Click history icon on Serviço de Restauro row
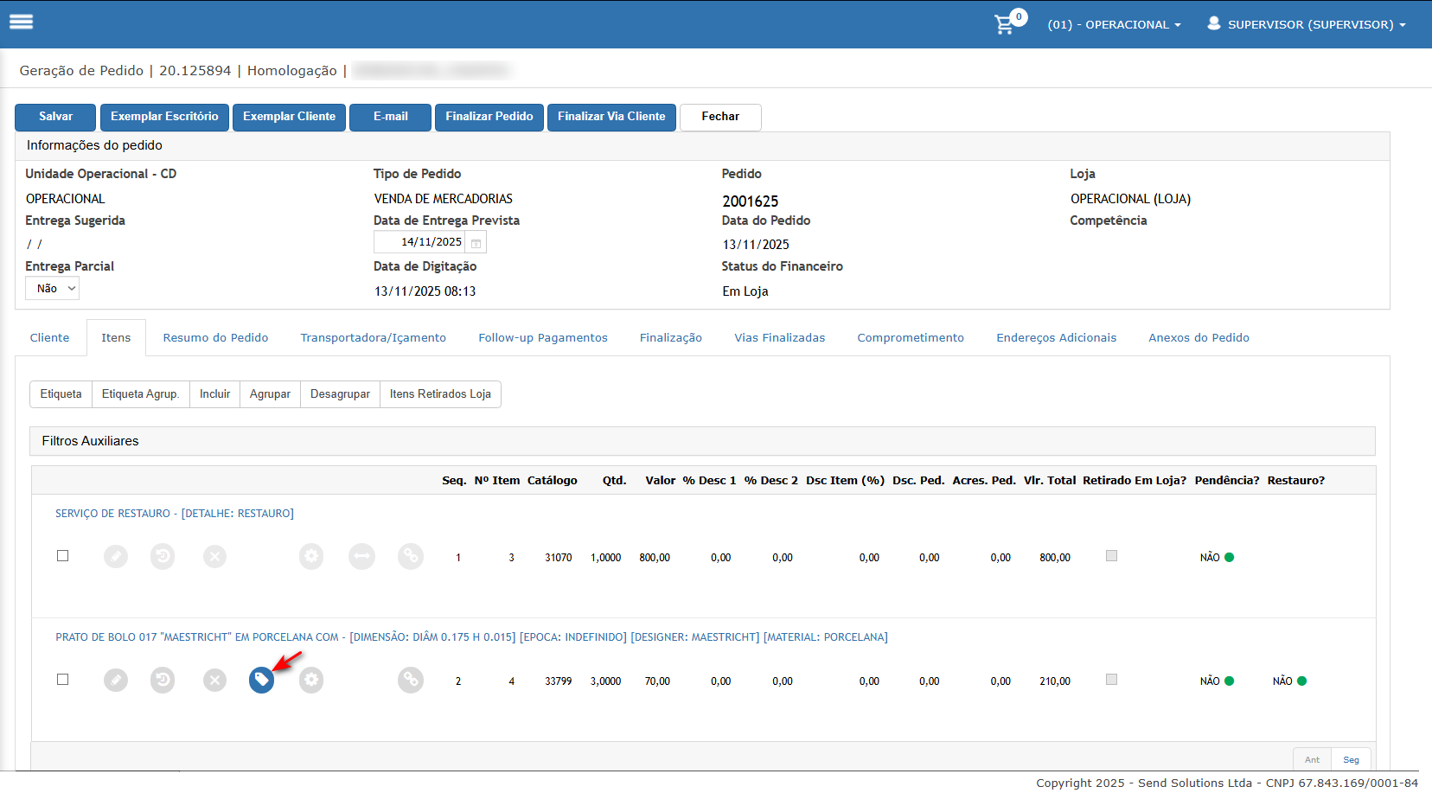 coord(163,557)
